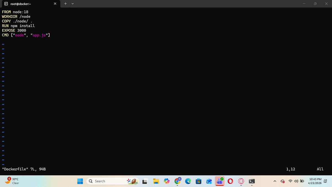Image resolution: width=332 pixels, height=187 pixels.
Task: Click the COPY keyword
Action: point(6,21)
